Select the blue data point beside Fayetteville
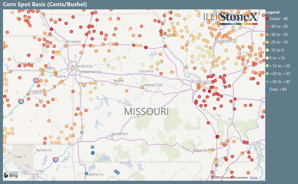This screenshot has height=184, width=298. coord(86,174)
